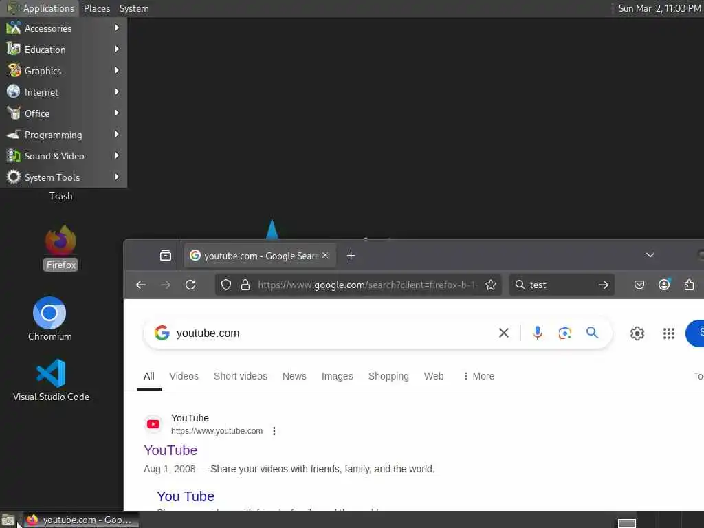Image resolution: width=704 pixels, height=528 pixels.
Task: Click the Trash desktop label
Action: pos(60,196)
